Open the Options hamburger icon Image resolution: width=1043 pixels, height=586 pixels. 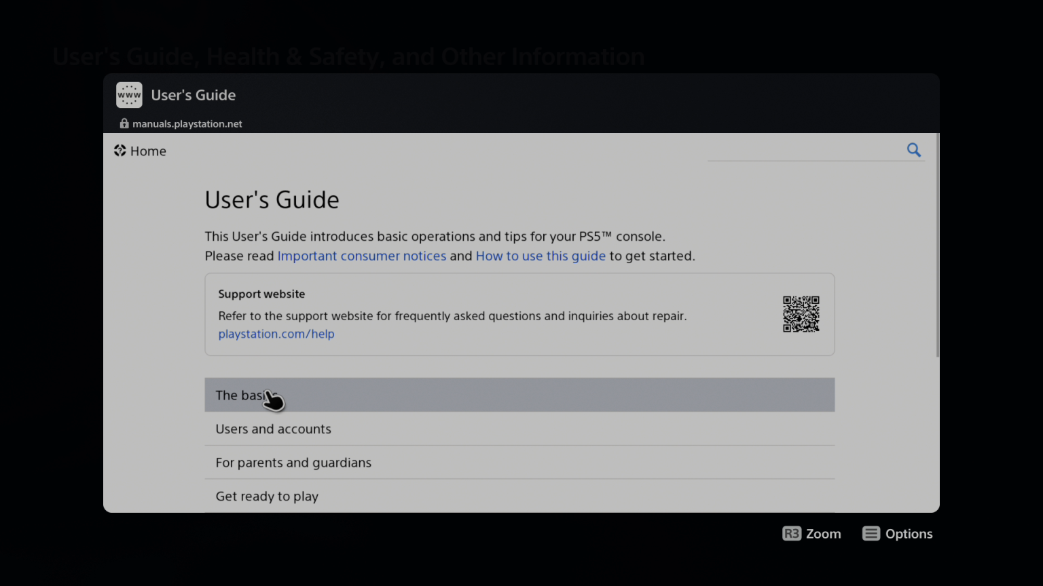[x=870, y=534]
